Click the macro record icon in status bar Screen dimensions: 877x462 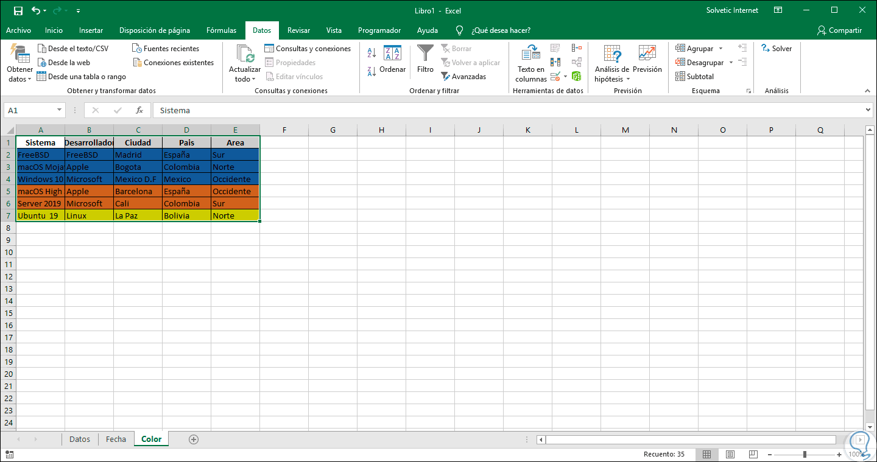click(9, 455)
